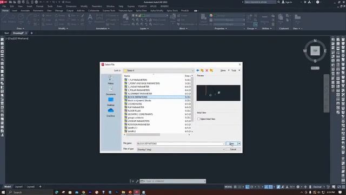Image resolution: width=346 pixels, height=195 pixels.
Task: Expand the File name history dropdown arrow
Action: (223, 144)
